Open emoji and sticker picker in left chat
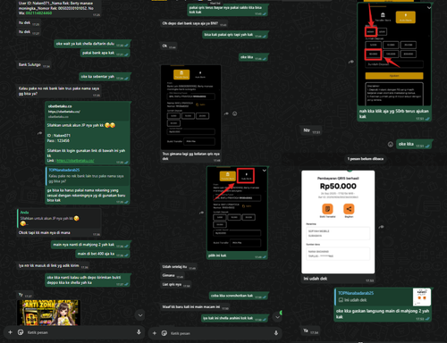The width and height of the screenshot is (447, 343). pyautogui.click(x=21, y=332)
